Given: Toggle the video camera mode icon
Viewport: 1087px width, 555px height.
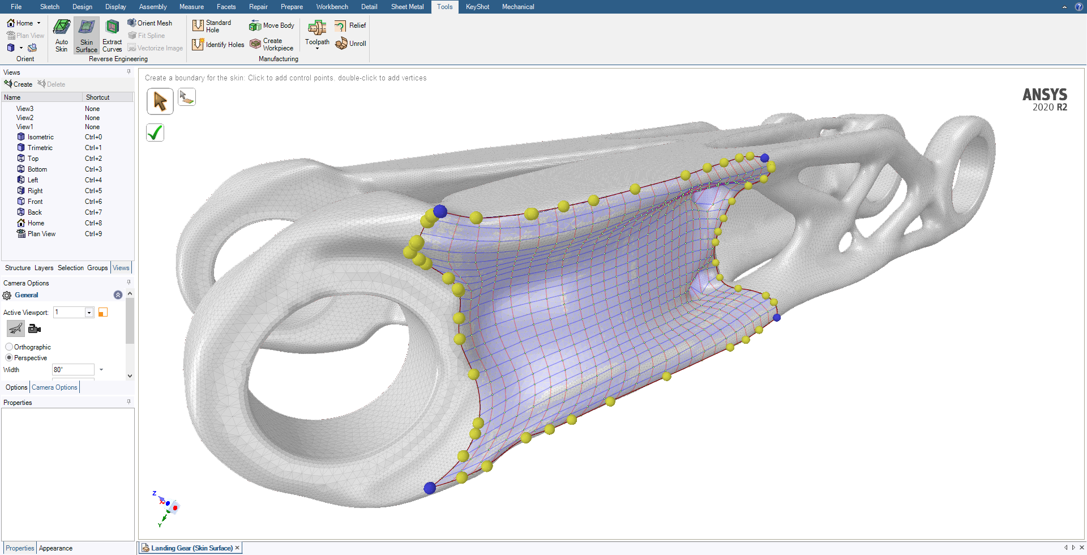Looking at the screenshot, I should click(x=35, y=328).
